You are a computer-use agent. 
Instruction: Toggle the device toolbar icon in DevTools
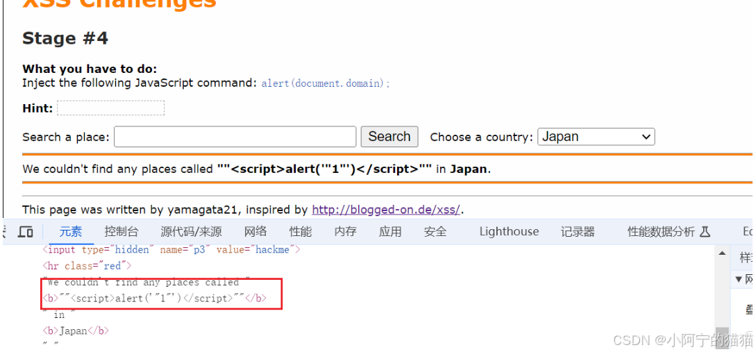26,232
